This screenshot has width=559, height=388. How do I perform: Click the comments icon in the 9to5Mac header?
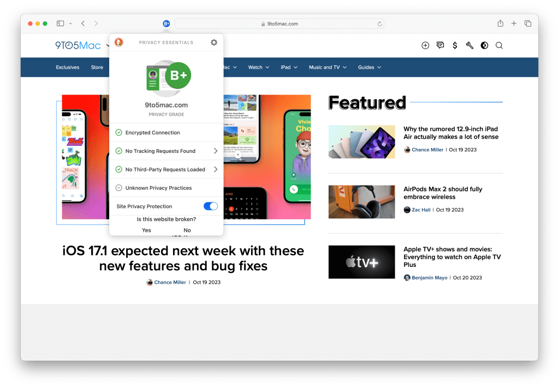pos(440,45)
